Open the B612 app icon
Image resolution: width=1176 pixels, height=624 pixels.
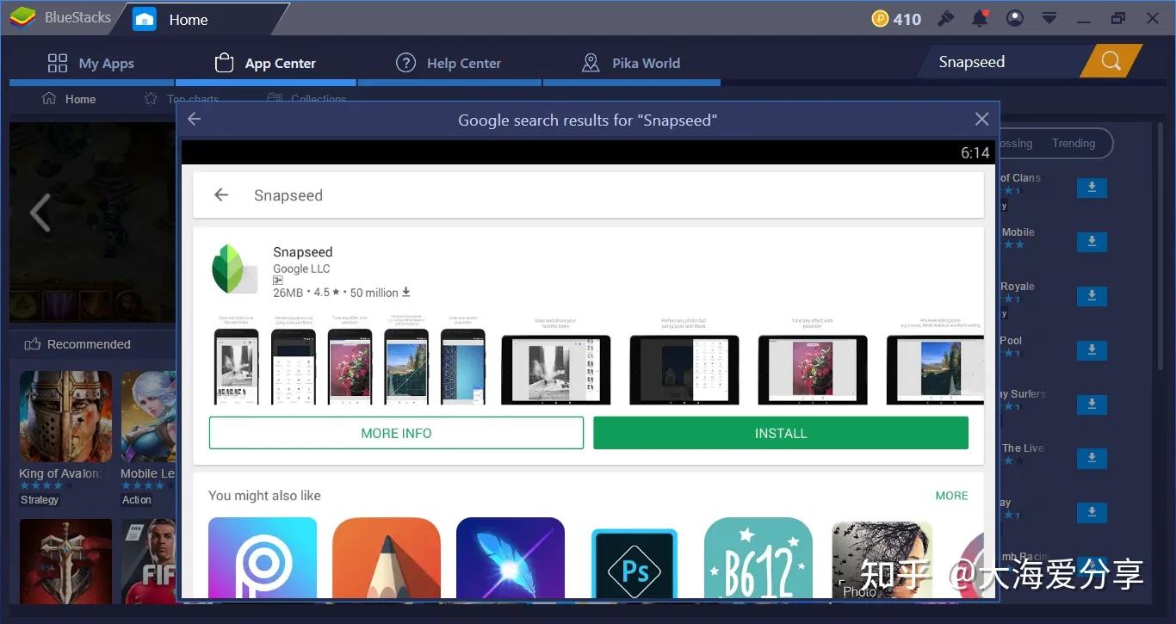click(x=758, y=558)
